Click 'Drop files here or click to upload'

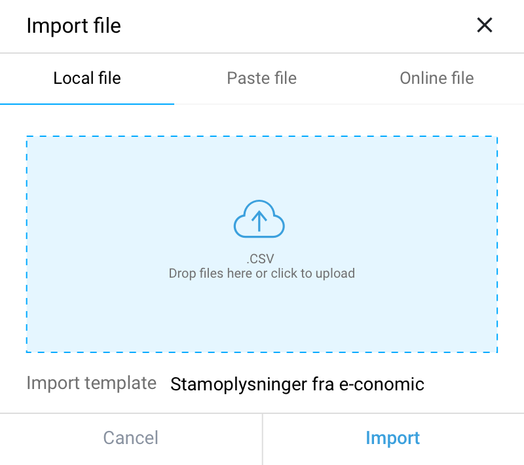click(260, 273)
